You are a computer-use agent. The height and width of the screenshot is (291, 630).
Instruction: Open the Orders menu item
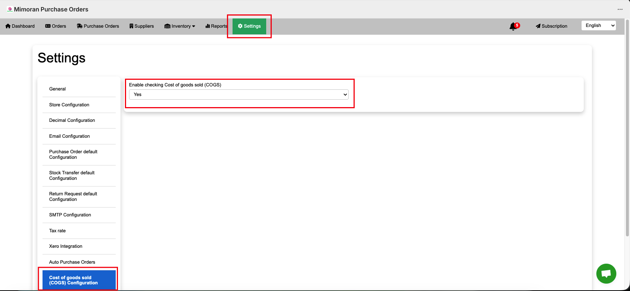click(x=56, y=26)
